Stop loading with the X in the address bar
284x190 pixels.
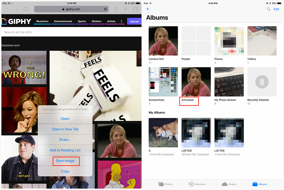pyautogui.click(x=105, y=9)
